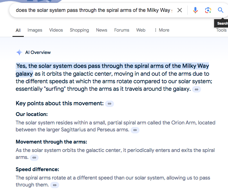The image size is (228, 194).
Task: Click the magnifying glass search icon
Action: pos(221,10)
